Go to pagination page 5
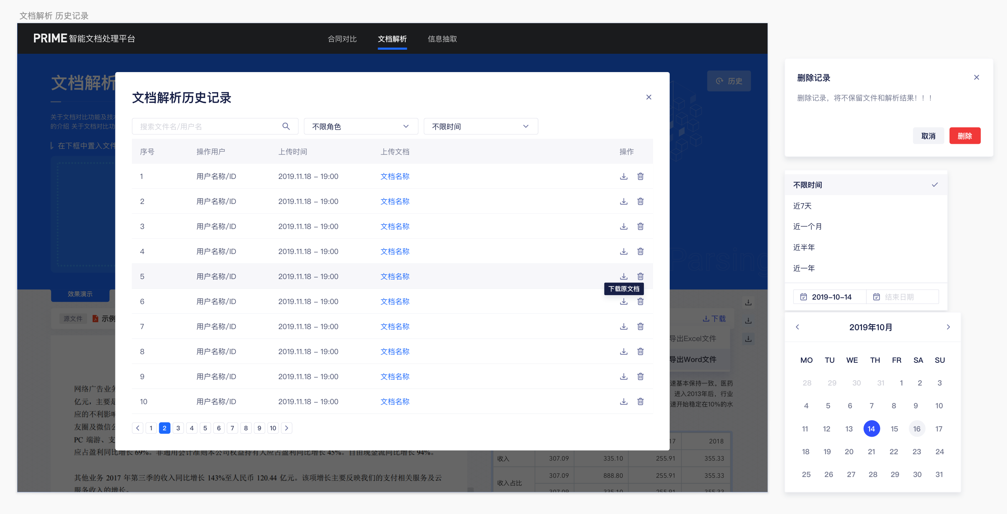 [x=205, y=428]
